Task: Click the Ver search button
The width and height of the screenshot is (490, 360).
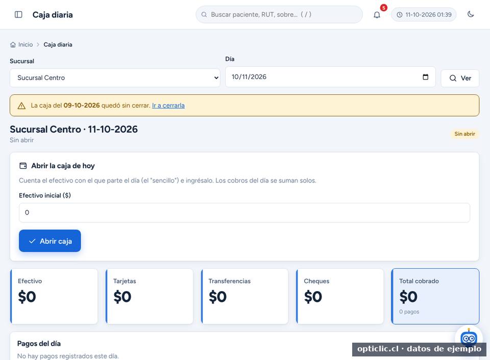Action: click(460, 78)
